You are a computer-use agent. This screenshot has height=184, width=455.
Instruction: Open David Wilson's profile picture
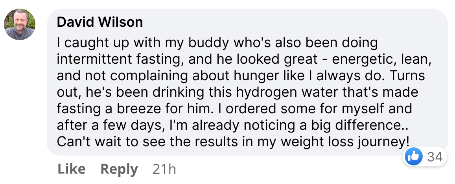20,24
